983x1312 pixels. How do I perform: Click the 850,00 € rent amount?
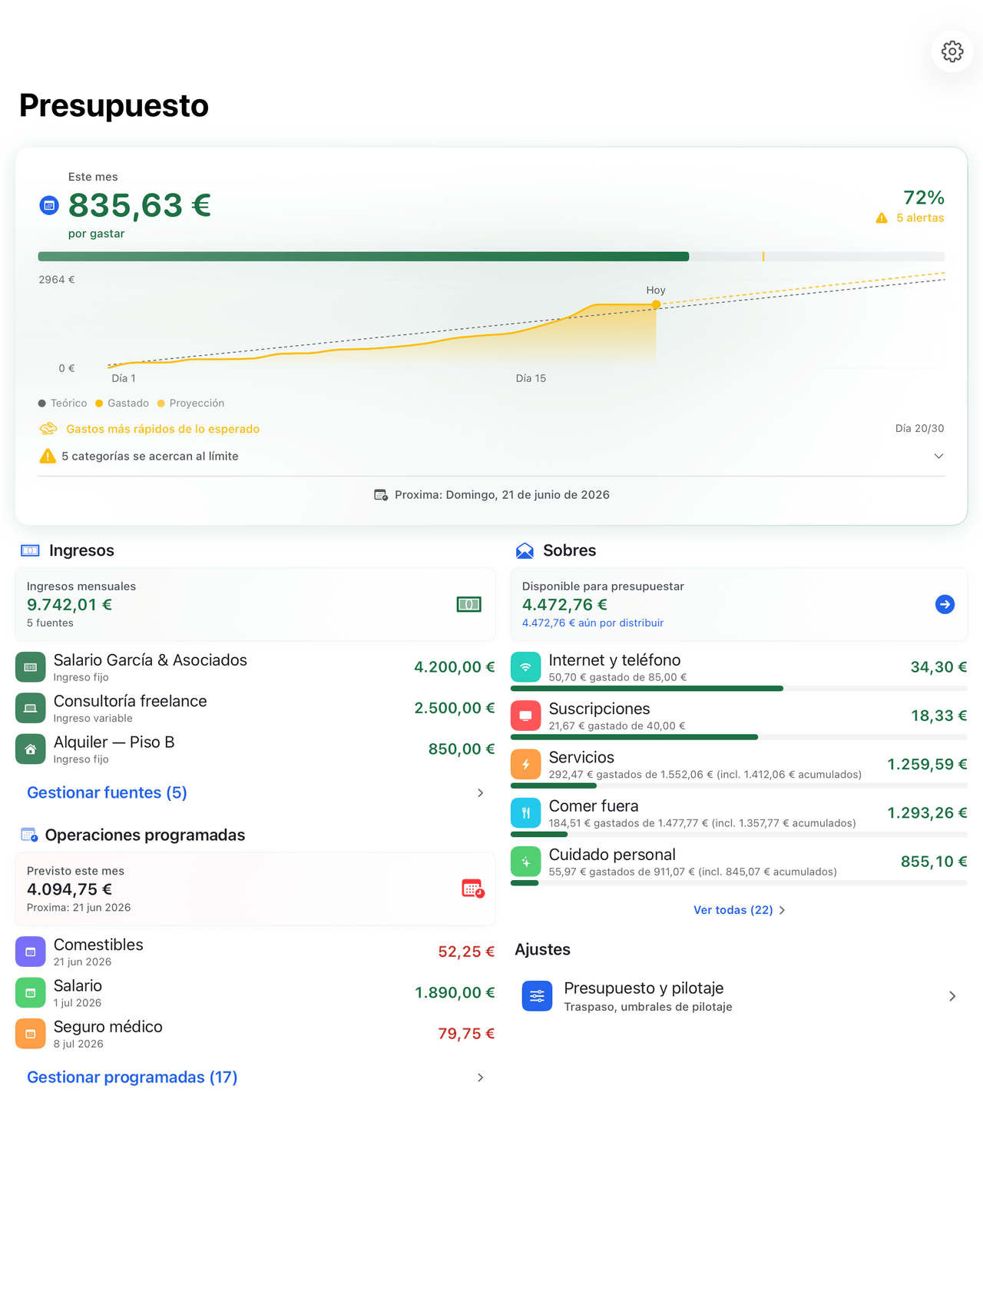coord(462,749)
